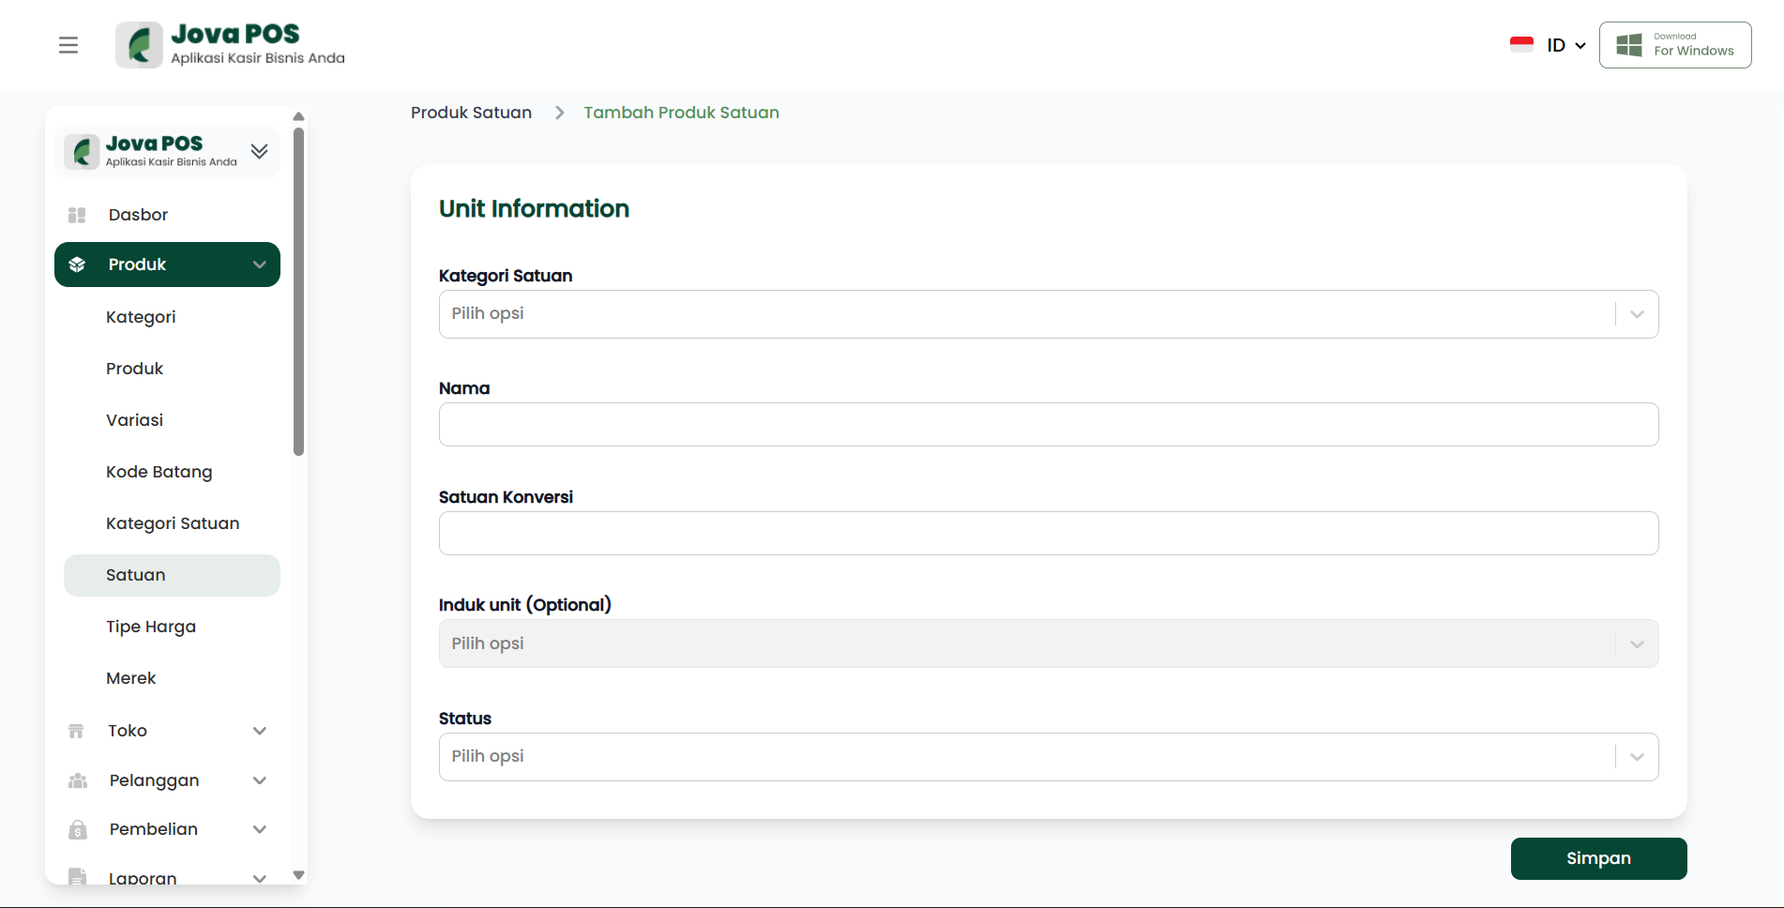Go to Tipe Harga menu item
This screenshot has height=908, width=1784.
(x=151, y=627)
